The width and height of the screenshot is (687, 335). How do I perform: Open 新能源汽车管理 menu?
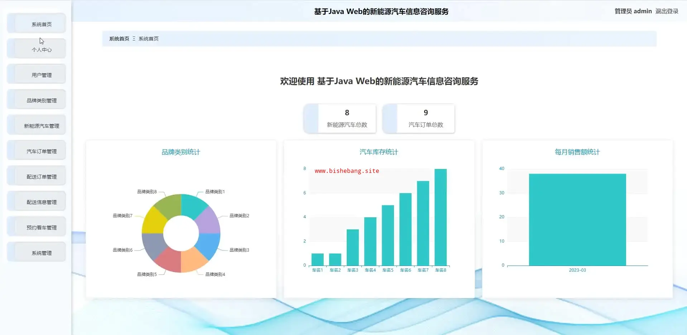tap(37, 125)
